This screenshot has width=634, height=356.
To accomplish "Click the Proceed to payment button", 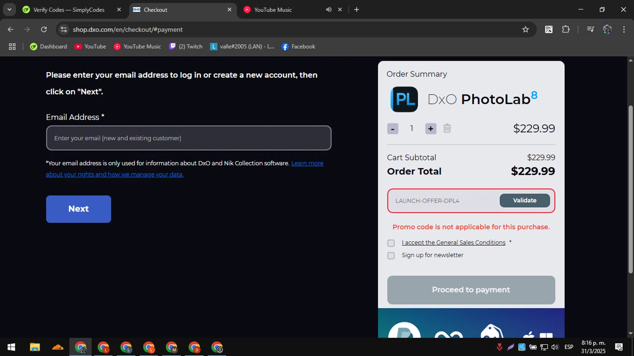I will 471,290.
